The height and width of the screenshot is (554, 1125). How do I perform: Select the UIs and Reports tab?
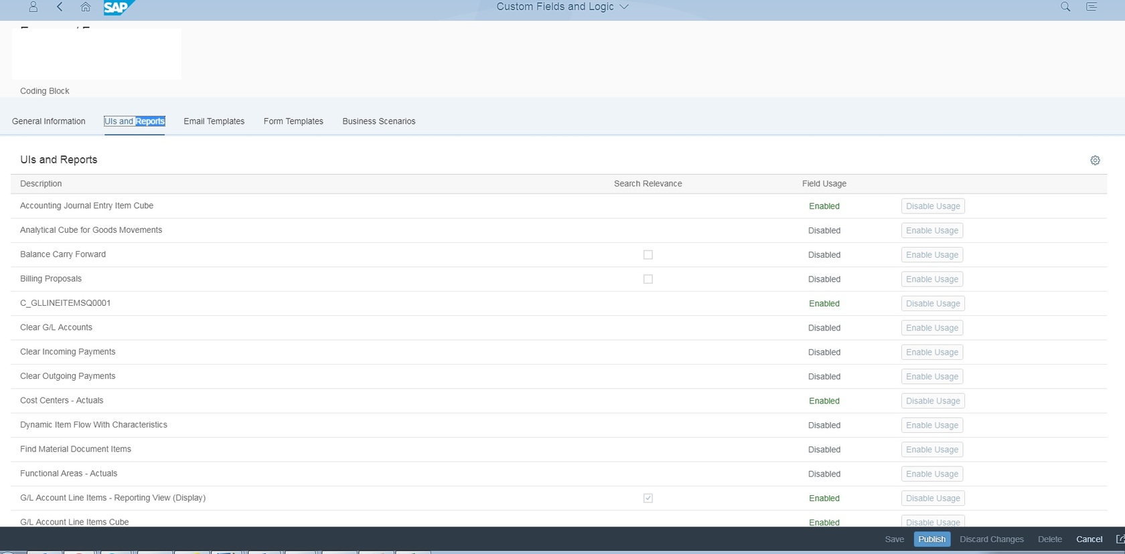point(135,121)
